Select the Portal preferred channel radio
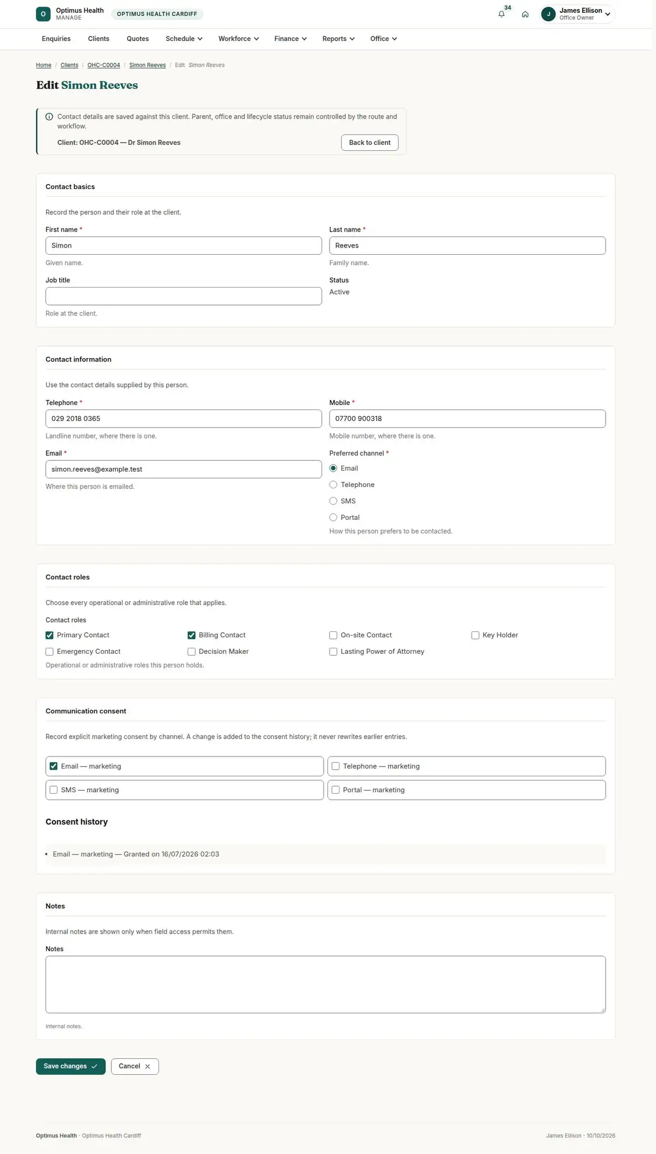This screenshot has height=1154, width=656. pyautogui.click(x=333, y=518)
